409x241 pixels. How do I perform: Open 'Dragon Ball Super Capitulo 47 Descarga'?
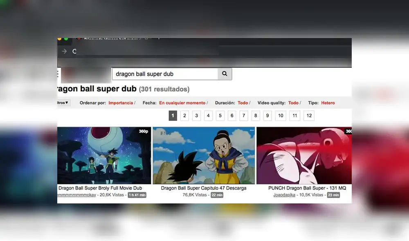(x=203, y=188)
